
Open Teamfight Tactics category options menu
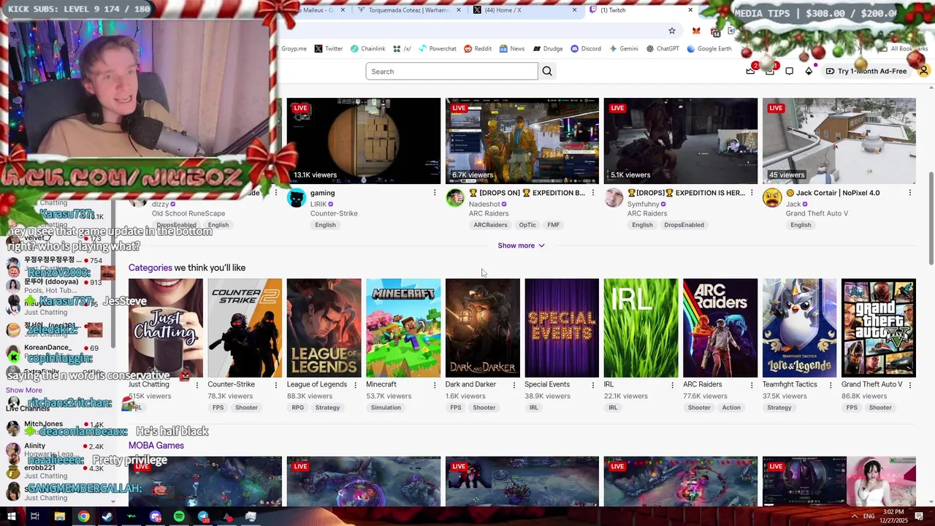(831, 384)
